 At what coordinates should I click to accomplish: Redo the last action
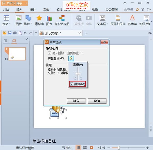click(x=30, y=33)
